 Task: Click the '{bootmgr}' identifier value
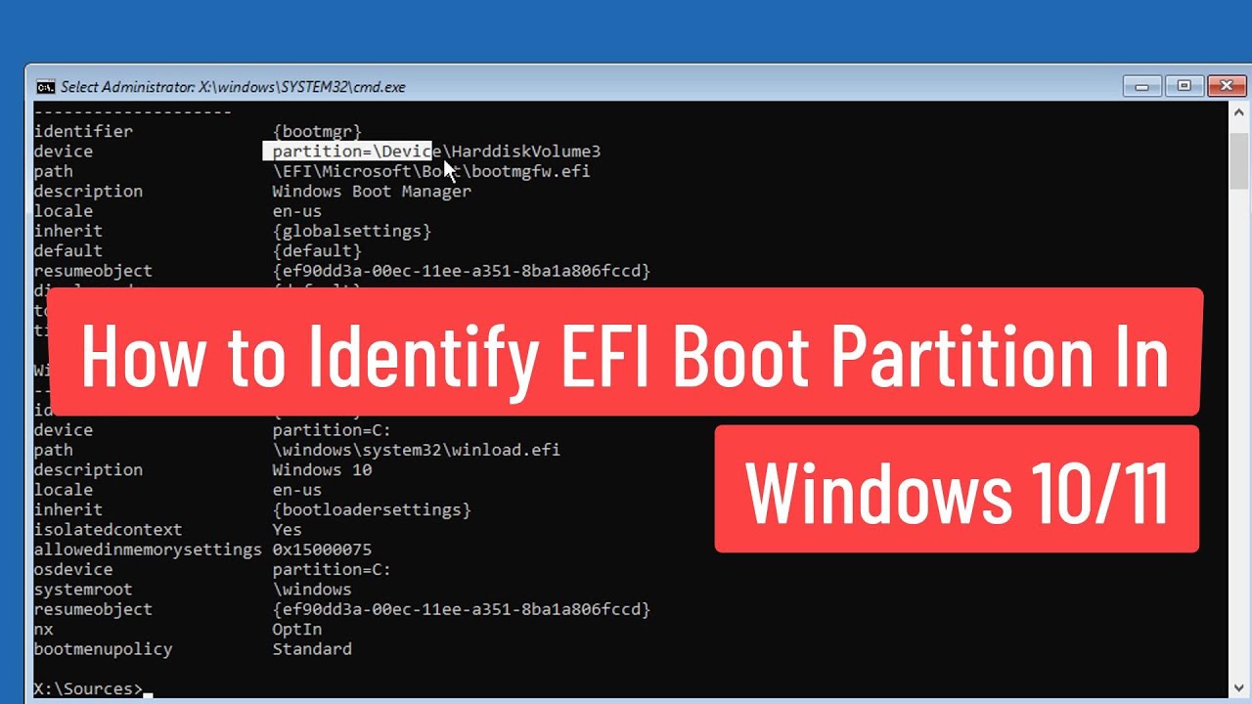[x=317, y=131]
